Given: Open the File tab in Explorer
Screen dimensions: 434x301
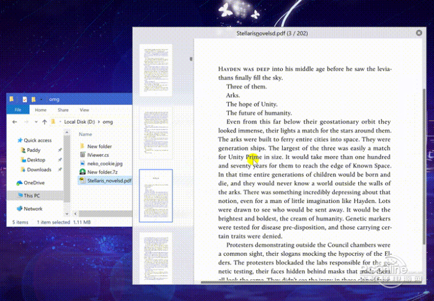Looking at the screenshot, I should (x=18, y=110).
